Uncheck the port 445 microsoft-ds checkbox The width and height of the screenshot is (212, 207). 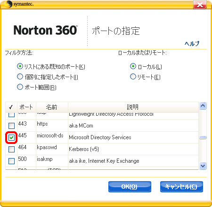pyautogui.click(x=11, y=137)
